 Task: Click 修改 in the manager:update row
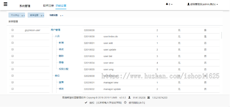click(x=61, y=89)
